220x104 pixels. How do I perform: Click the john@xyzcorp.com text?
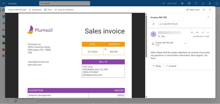pyautogui.click(x=92, y=75)
